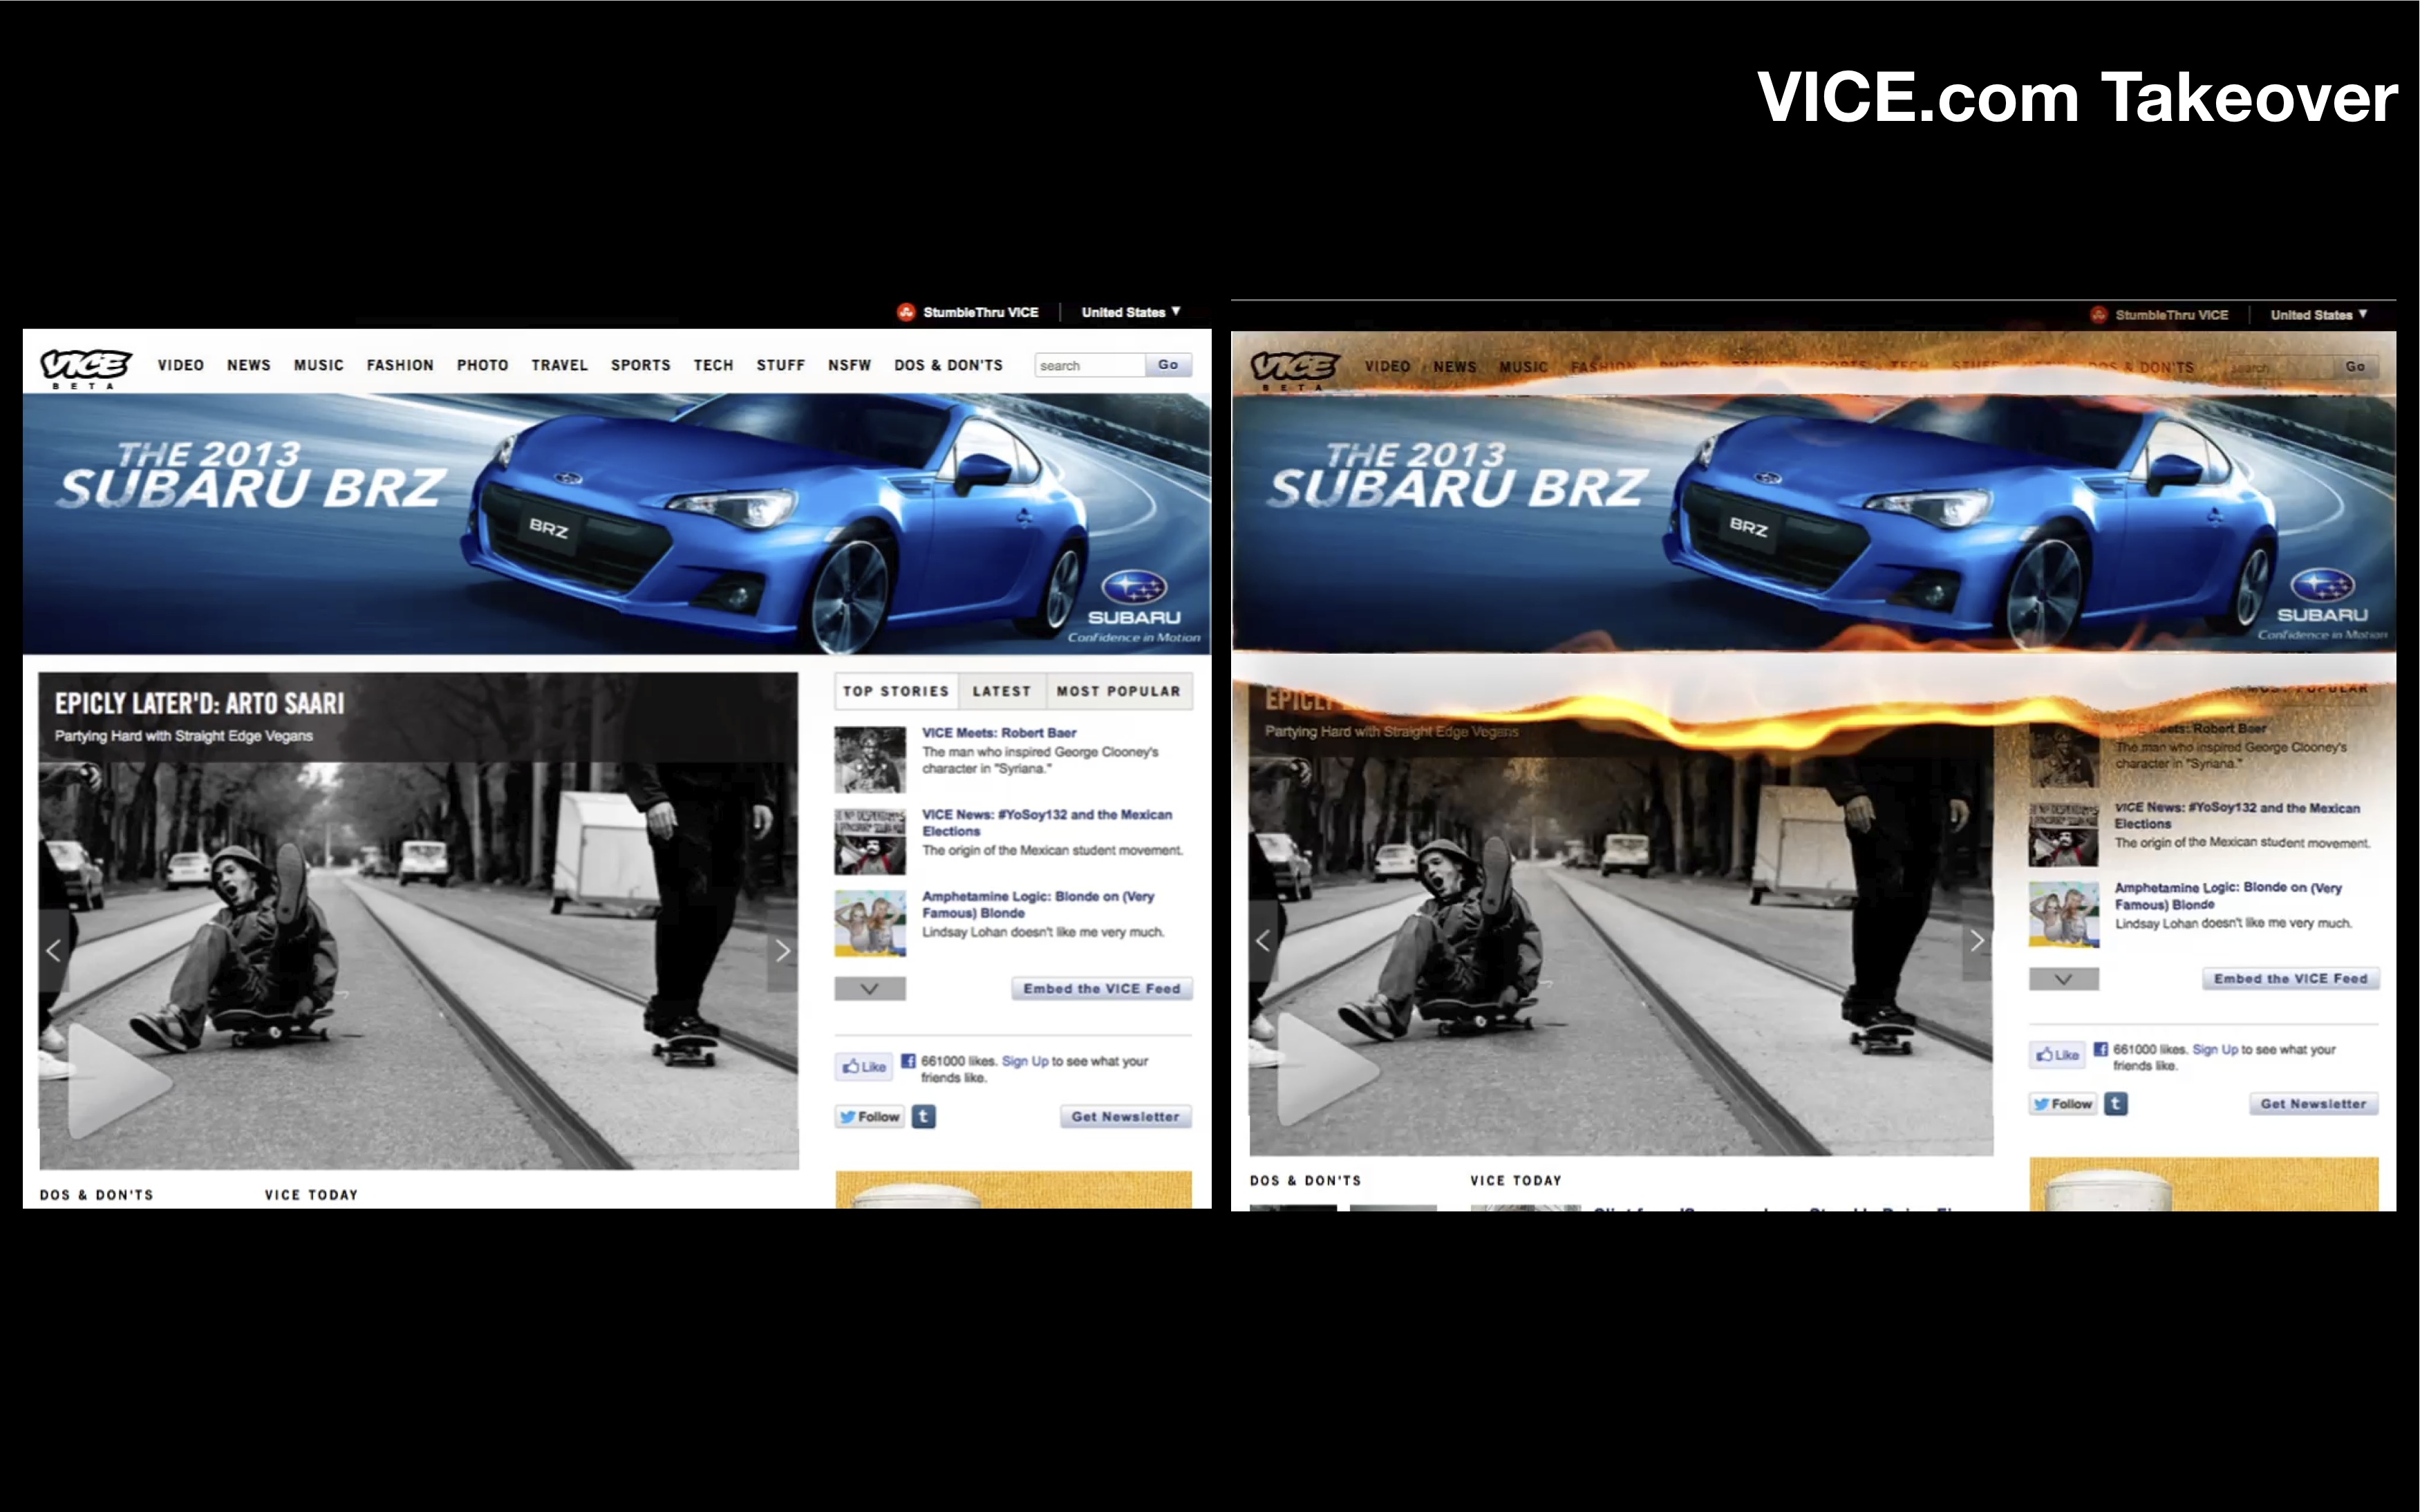Click previous-slide arrow on left Arto Saari image
This screenshot has height=1512, width=2420.
pyautogui.click(x=54, y=951)
